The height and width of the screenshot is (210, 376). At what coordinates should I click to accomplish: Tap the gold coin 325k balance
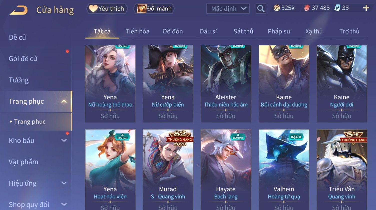[x=284, y=8]
